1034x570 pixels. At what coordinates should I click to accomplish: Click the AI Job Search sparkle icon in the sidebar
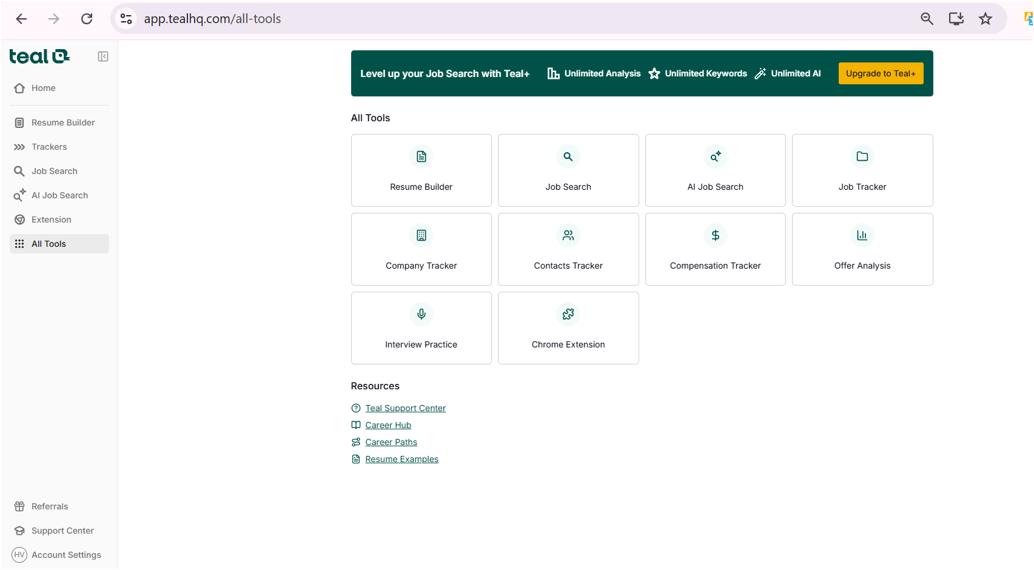[x=19, y=195]
